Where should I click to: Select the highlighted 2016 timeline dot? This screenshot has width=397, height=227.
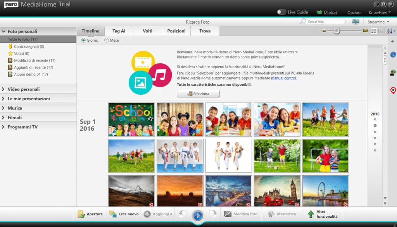coord(375,126)
